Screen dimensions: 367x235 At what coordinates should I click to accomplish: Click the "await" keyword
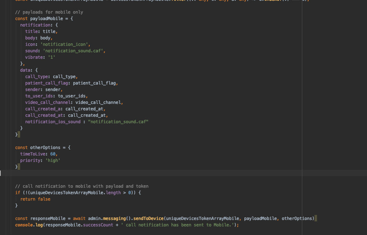click(x=79, y=219)
